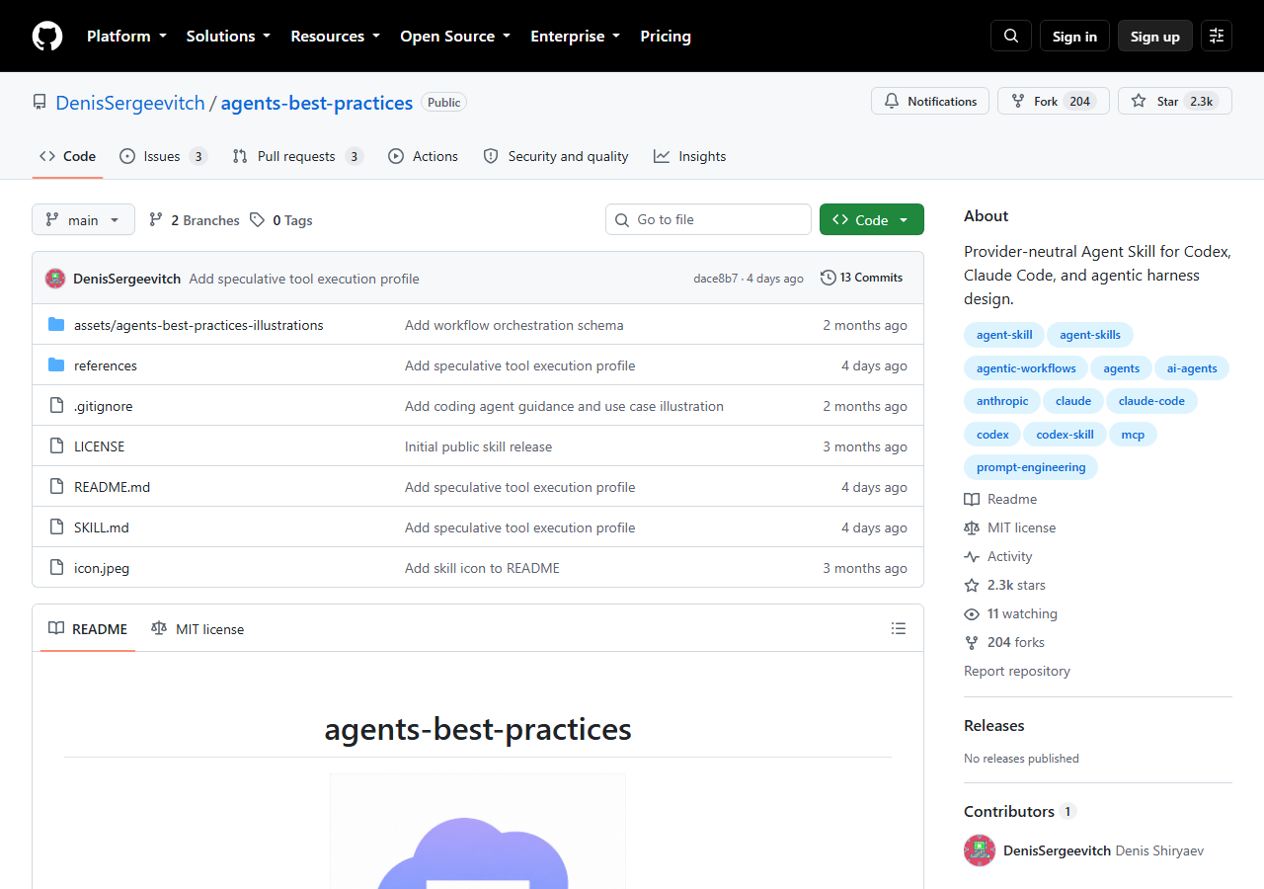Open the main branch selector

(x=83, y=220)
